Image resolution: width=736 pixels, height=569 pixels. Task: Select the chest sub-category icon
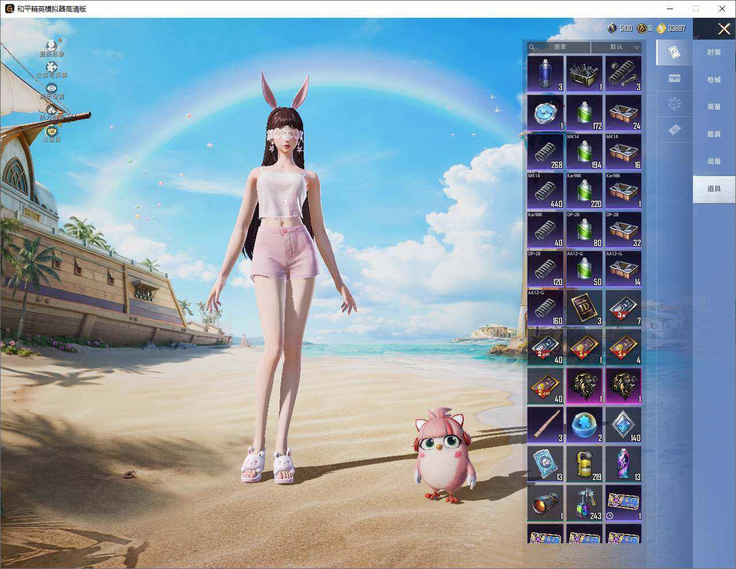click(675, 78)
